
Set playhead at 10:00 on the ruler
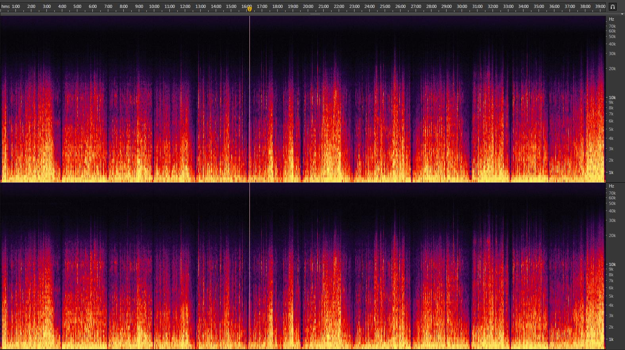[x=154, y=6]
